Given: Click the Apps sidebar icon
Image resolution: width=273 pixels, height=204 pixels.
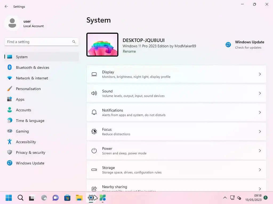Looking at the screenshot, I should [10, 99].
